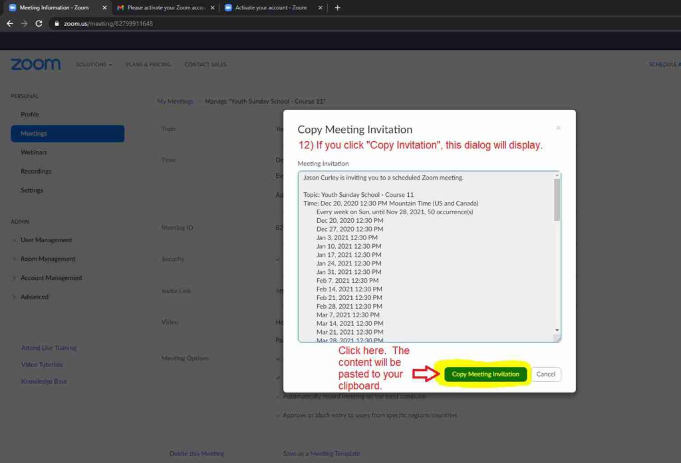This screenshot has height=463, width=681.
Task: Open Contact Sales in the header
Action: 205,65
